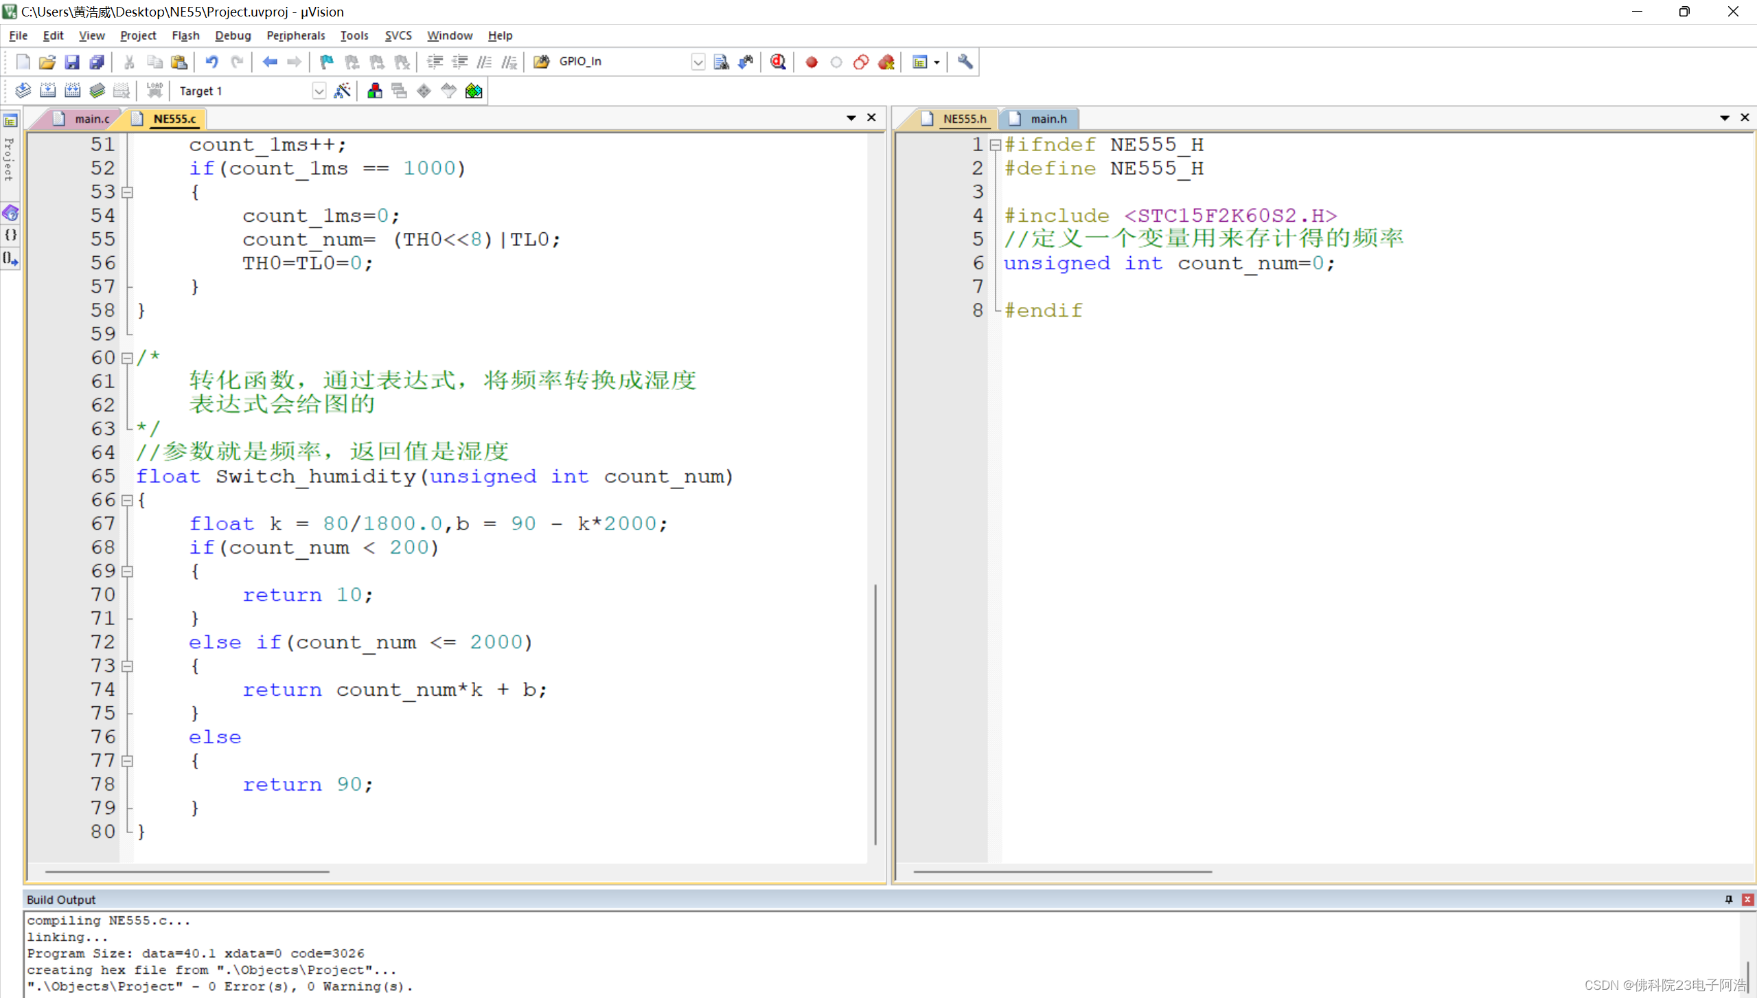
Task: Pin the Build Output panel
Action: coord(1728,899)
